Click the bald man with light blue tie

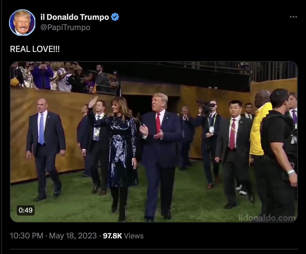click(46, 150)
